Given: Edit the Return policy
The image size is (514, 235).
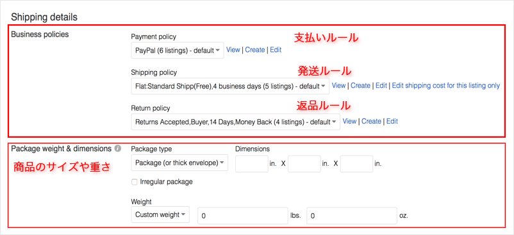Looking at the screenshot, I should (x=392, y=121).
